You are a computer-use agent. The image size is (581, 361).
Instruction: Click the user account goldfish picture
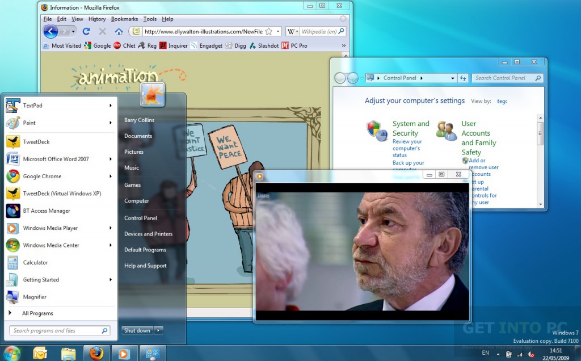tap(152, 94)
